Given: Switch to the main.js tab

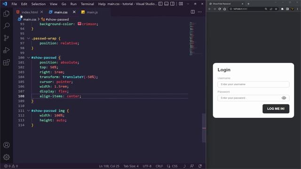Looking at the screenshot, I should 92,12.
